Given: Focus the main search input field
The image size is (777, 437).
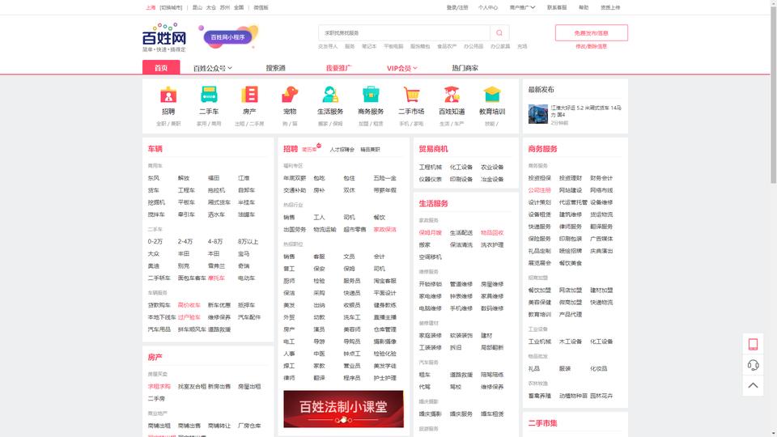Looking at the screenshot, I should click(x=405, y=32).
